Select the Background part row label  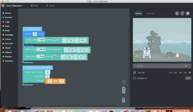tap(142, 78)
